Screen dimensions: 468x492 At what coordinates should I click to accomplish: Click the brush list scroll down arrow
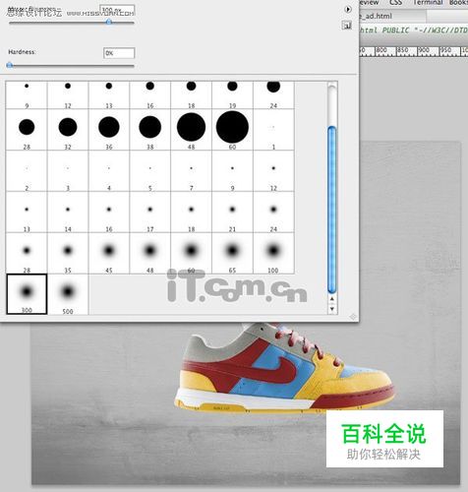click(332, 309)
